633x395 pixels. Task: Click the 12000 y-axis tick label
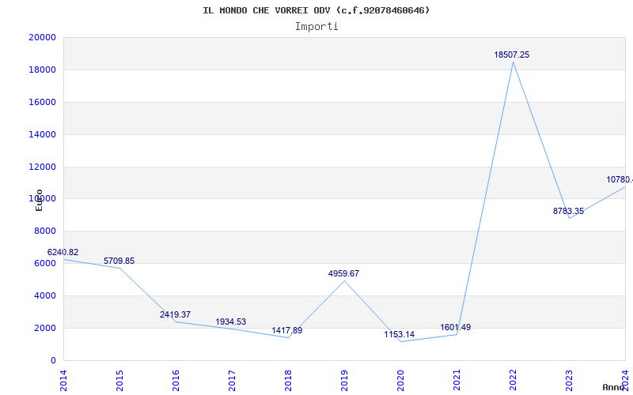(x=43, y=167)
